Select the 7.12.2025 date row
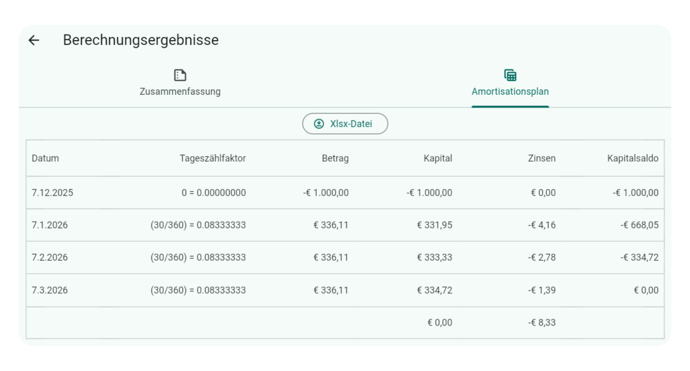Screen dimensions: 690x371 click(52, 193)
